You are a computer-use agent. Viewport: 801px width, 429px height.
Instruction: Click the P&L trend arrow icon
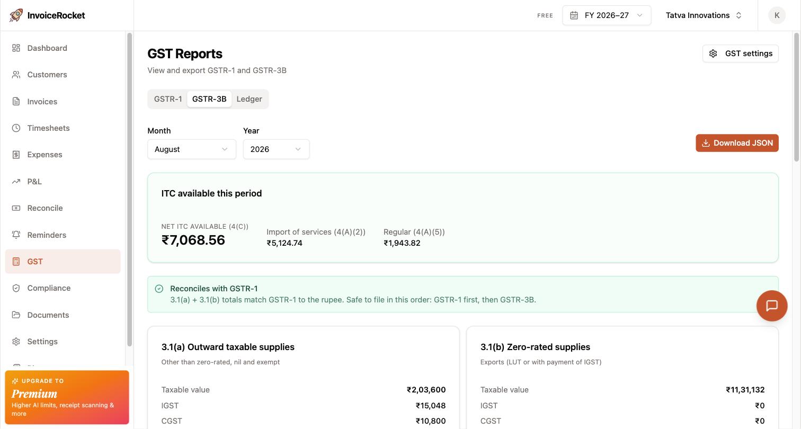16,182
